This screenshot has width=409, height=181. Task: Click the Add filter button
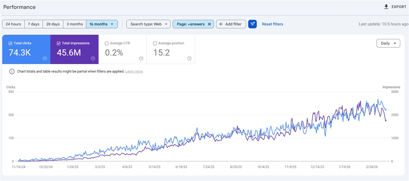(x=231, y=24)
